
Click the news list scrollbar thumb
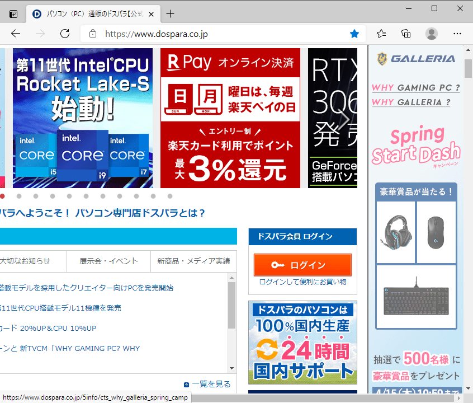(231, 305)
